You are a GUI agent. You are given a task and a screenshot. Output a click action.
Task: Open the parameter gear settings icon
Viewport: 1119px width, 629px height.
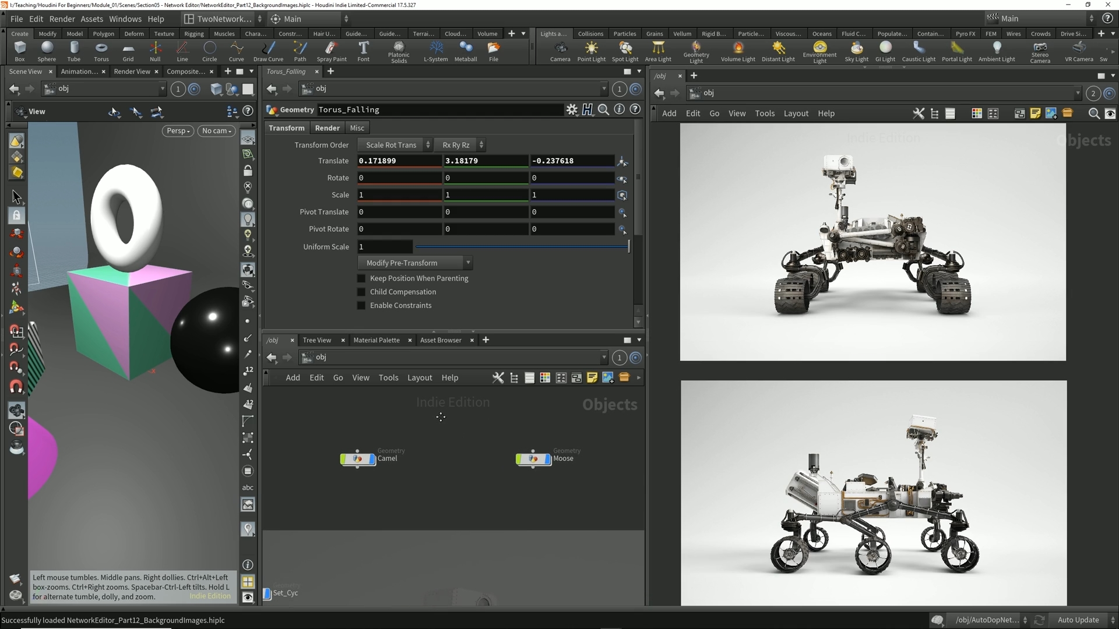(x=572, y=109)
